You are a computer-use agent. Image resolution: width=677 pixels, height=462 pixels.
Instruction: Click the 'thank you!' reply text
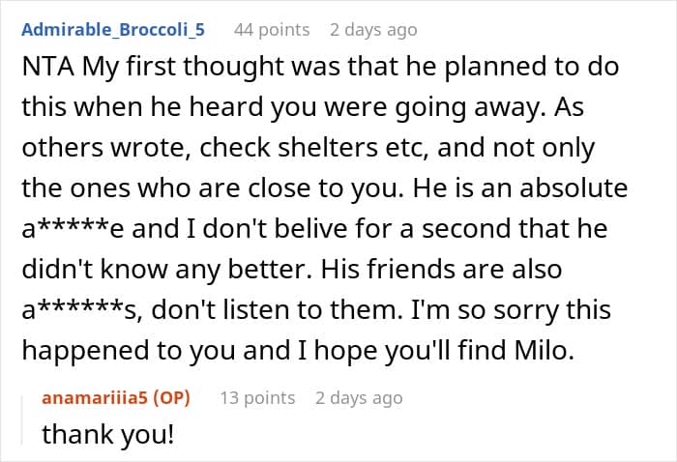(108, 434)
